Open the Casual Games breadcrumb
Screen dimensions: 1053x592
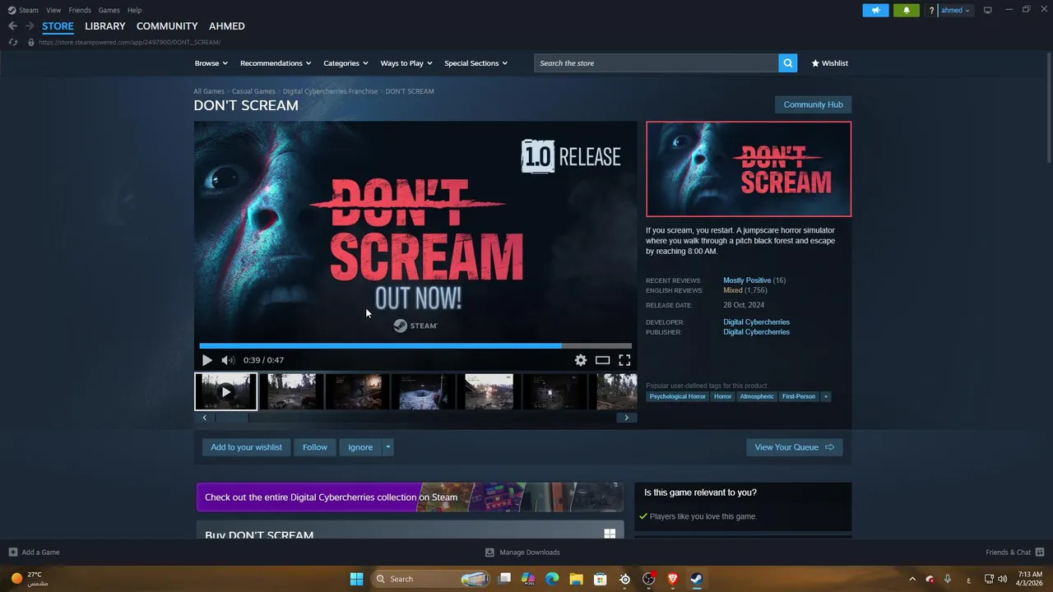(x=253, y=91)
